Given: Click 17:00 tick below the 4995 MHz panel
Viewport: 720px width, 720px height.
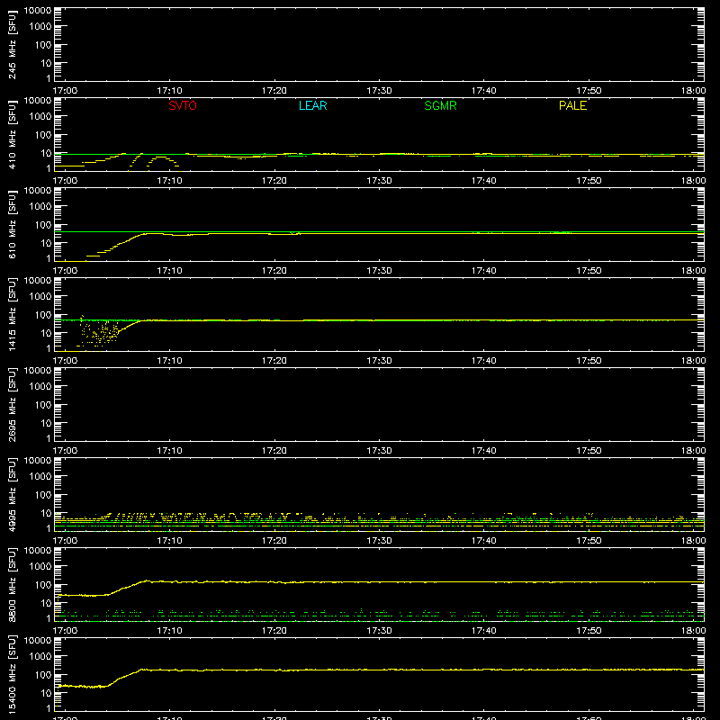Looking at the screenshot, I should click(x=65, y=541).
